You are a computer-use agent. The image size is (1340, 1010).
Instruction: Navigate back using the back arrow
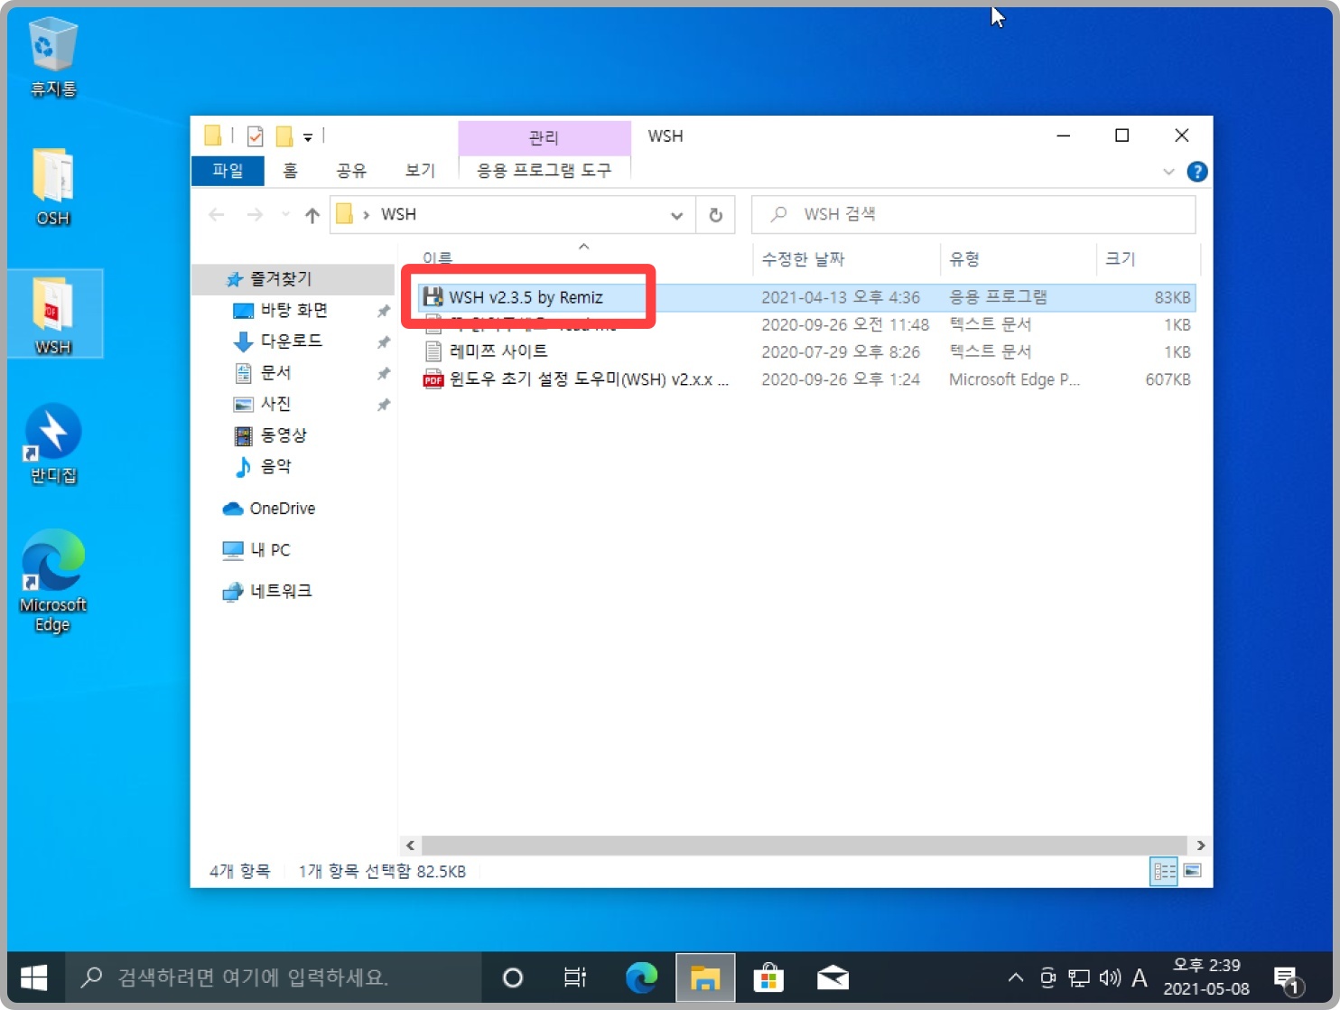tap(216, 214)
